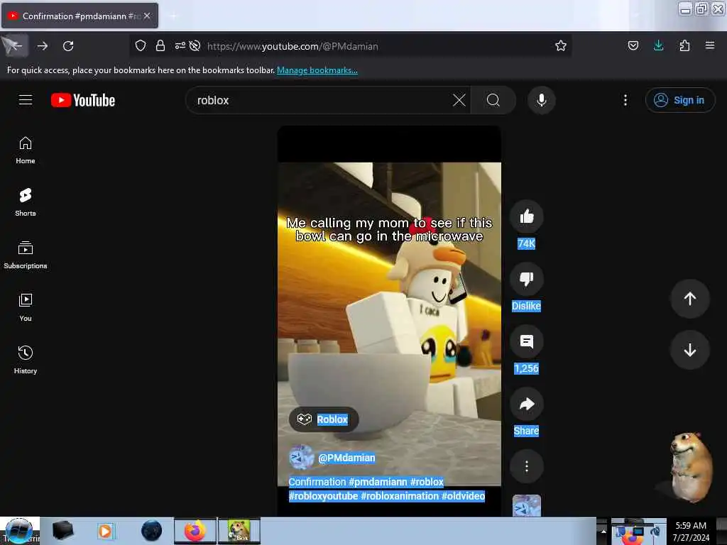Viewport: 727px width, 545px height.
Task: Go to the YouTube logo homepage
Action: pyautogui.click(x=83, y=100)
